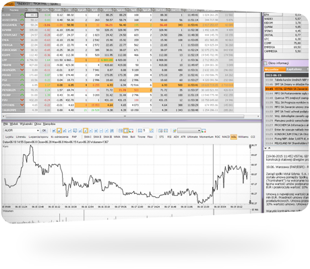The image size is (310, 269).
Task: Toggle the Williams indicator
Action: [x=243, y=137]
